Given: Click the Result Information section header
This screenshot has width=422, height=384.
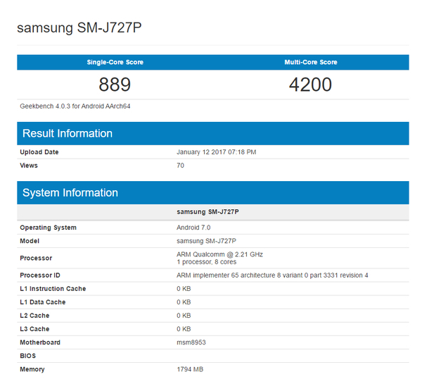Looking at the screenshot, I should coord(68,134).
